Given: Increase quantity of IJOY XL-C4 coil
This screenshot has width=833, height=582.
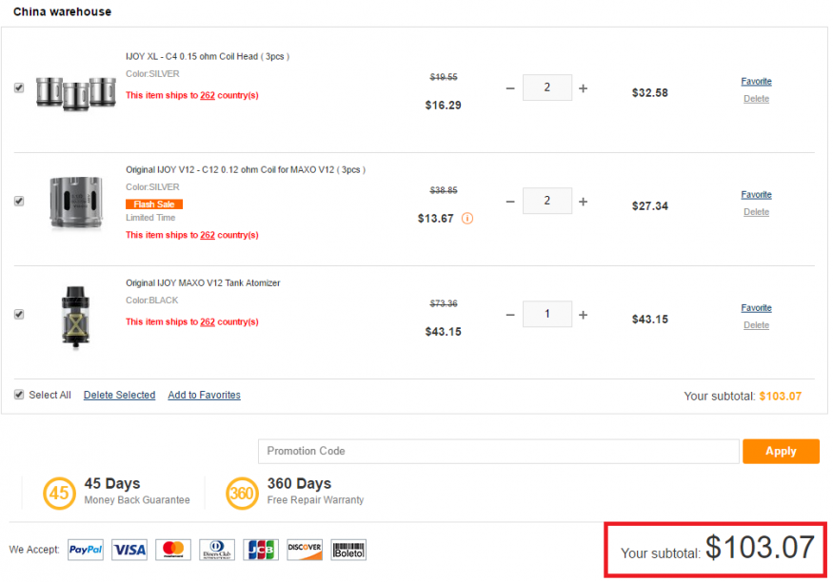Looking at the screenshot, I should click(x=583, y=88).
